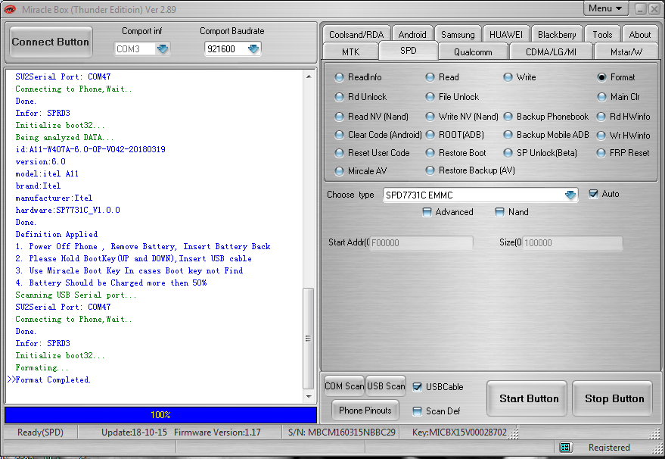The width and height of the screenshot is (665, 459).
Task: Switch to the Android tab
Action: (x=412, y=34)
